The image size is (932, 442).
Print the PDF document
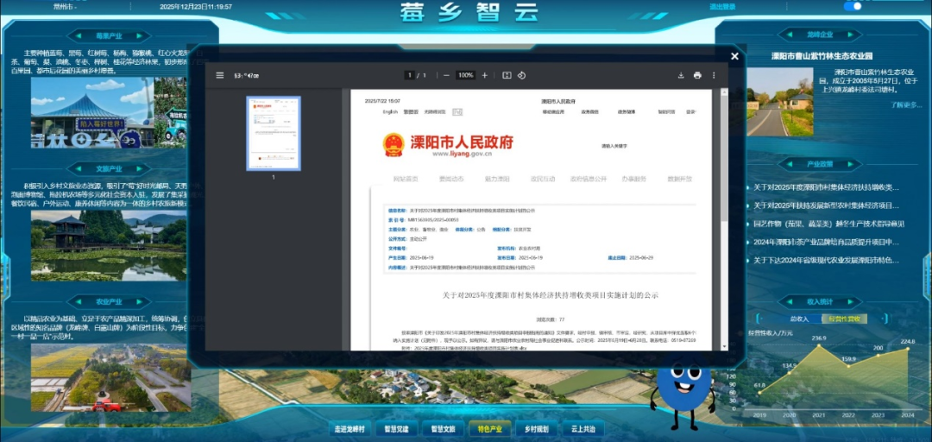coord(697,75)
